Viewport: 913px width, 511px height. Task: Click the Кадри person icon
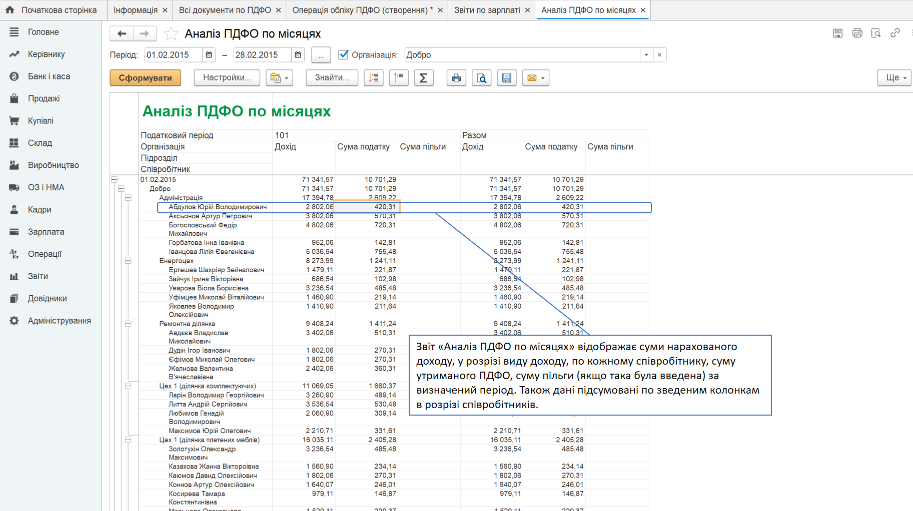[14, 210]
